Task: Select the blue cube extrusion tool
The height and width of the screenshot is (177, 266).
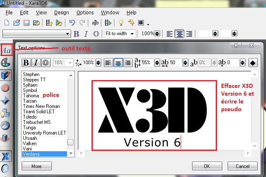Action: 5,75
